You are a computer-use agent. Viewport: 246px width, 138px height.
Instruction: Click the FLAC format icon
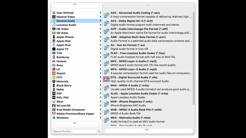point(106,55)
